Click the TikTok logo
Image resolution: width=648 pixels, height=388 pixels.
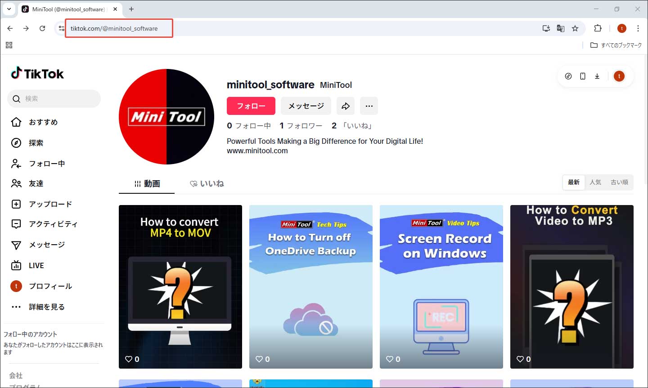pyautogui.click(x=37, y=73)
